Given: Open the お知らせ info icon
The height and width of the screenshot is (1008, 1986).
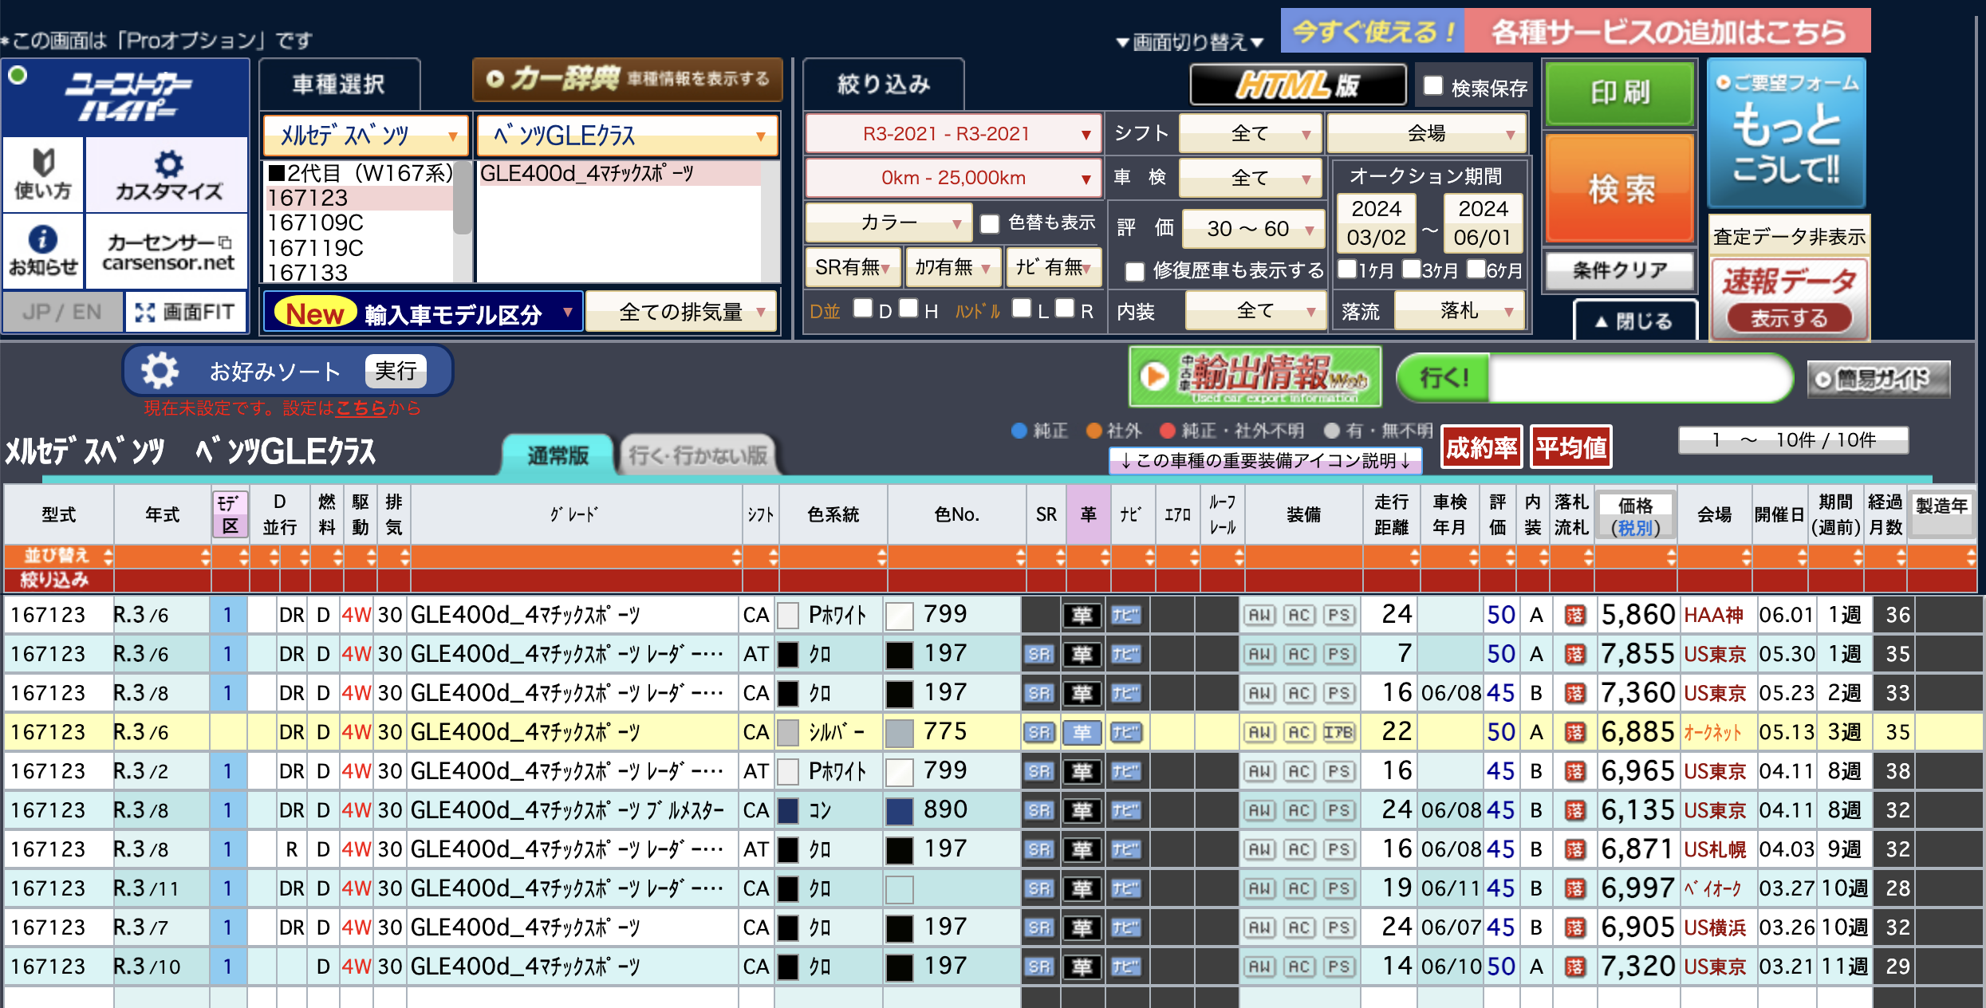Looking at the screenshot, I should point(43,251).
